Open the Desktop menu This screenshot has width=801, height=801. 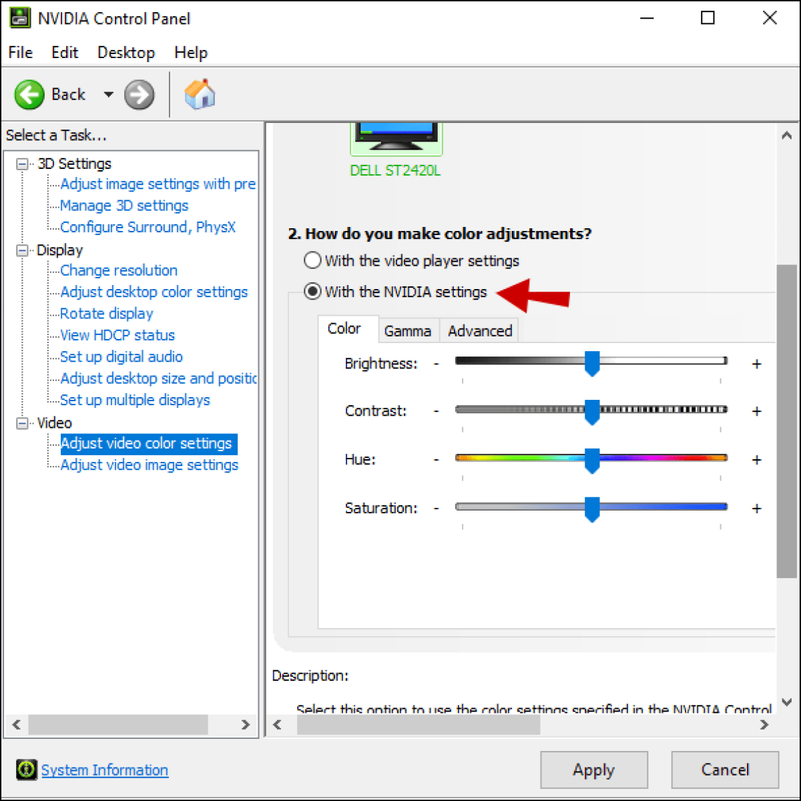pos(125,52)
